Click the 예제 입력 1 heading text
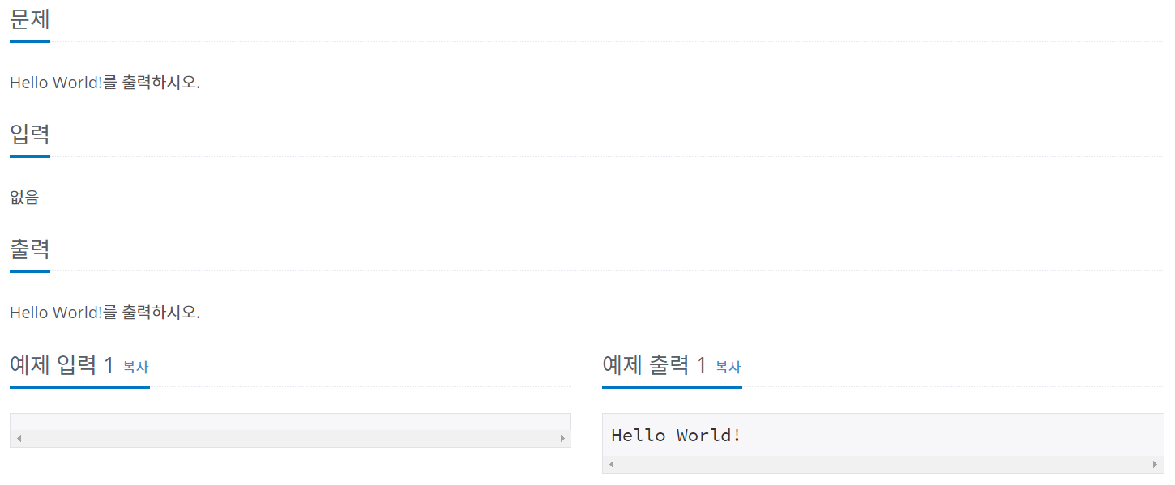 62,365
